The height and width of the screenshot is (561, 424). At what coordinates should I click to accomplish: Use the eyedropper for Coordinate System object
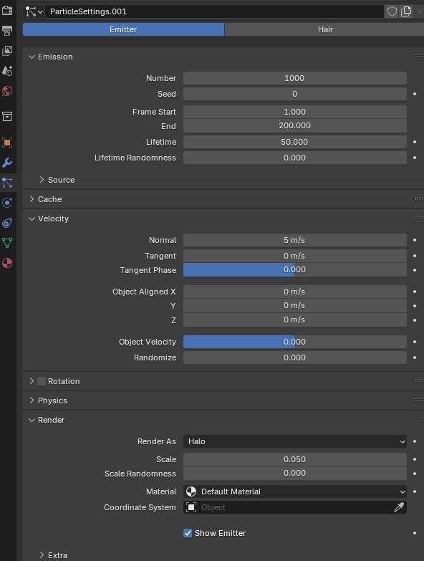coord(399,507)
